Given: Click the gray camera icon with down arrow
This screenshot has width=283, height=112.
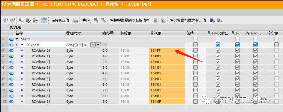Looking at the screenshot, I should pos(103,20).
